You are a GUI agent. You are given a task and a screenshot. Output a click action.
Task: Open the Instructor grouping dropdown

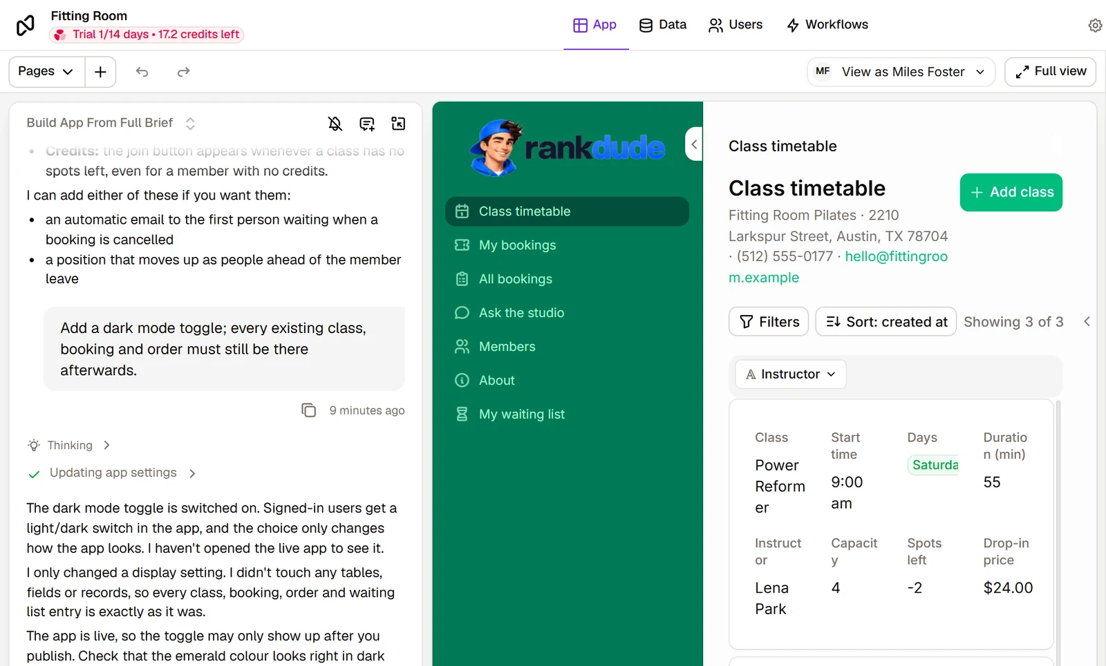[791, 374]
